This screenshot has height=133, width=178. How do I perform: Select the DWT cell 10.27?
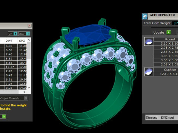click(11, 67)
